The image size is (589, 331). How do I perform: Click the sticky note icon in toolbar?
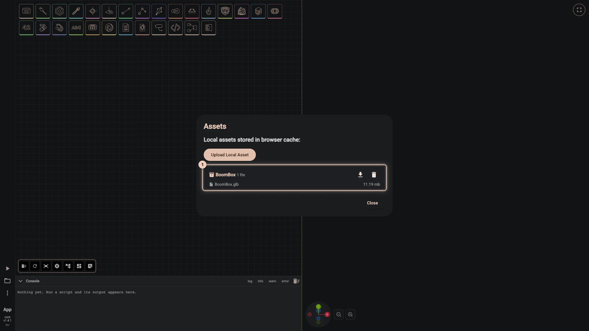90,266
